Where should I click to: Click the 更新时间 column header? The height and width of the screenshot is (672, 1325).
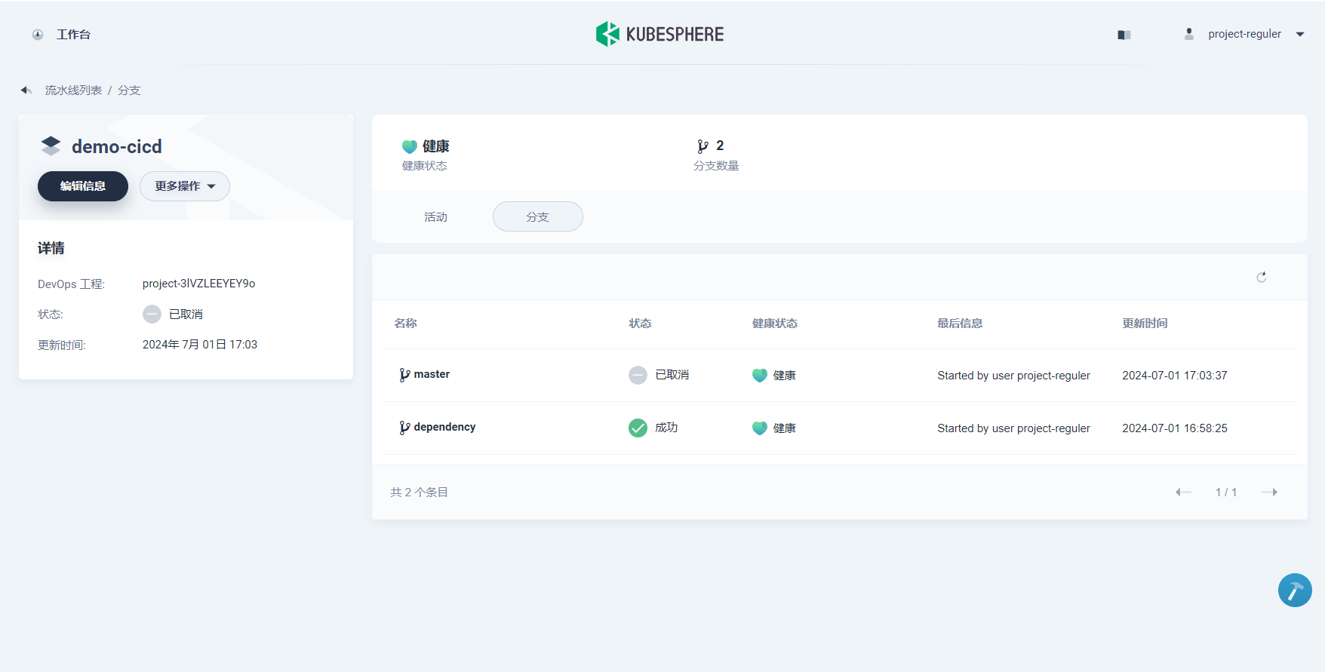point(1145,324)
